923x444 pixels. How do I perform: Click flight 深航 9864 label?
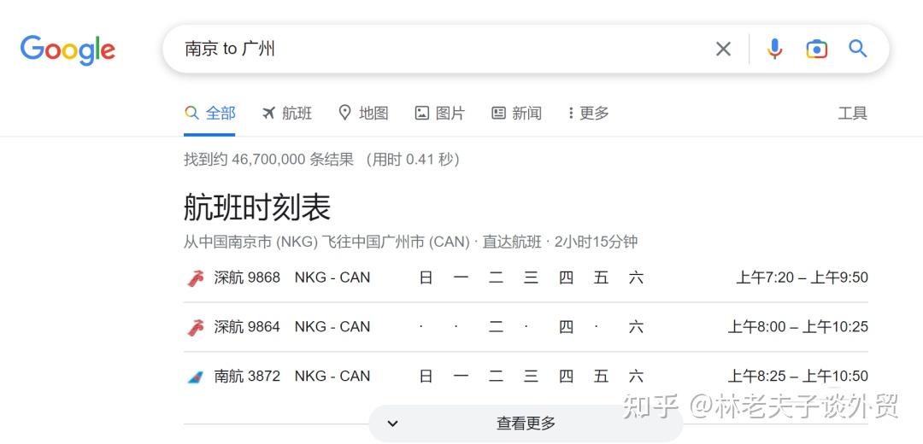(x=247, y=327)
